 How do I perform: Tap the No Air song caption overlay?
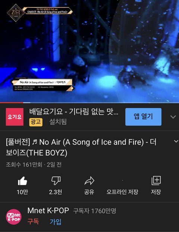(43, 85)
